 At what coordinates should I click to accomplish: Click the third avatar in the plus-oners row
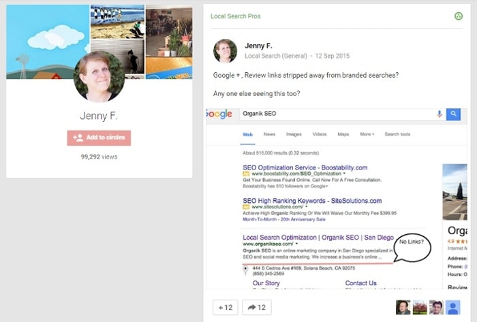pos(436,308)
